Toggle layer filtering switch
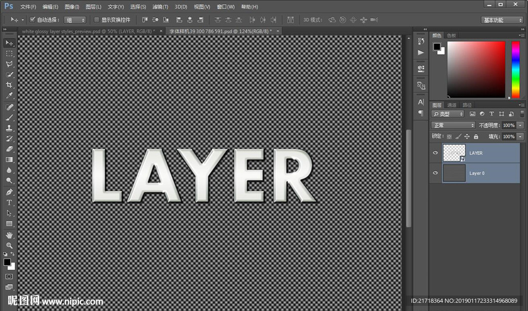The image size is (528, 311). pyautogui.click(x=522, y=114)
